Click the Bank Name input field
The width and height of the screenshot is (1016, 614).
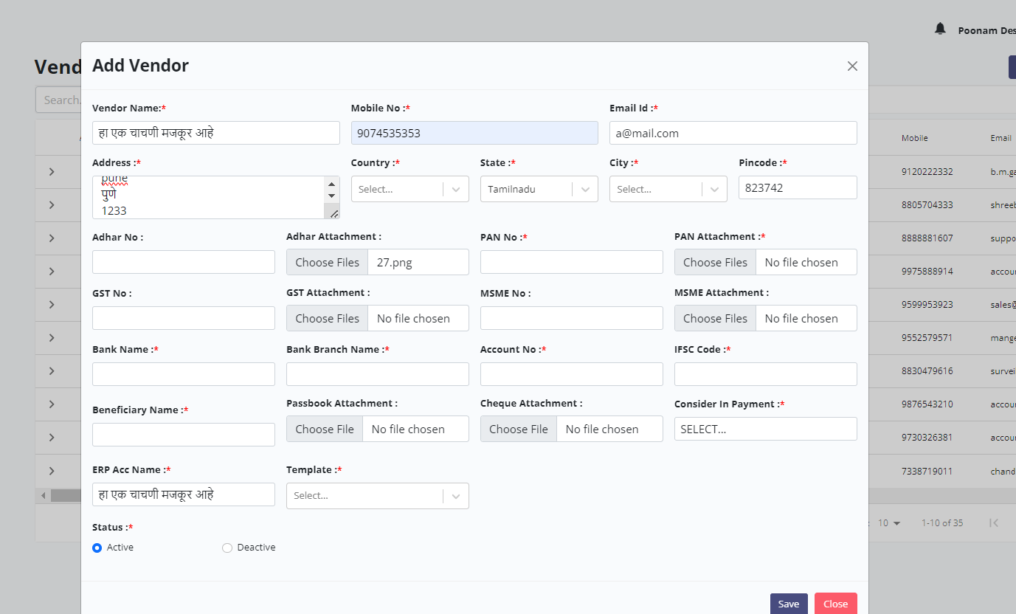(x=184, y=374)
